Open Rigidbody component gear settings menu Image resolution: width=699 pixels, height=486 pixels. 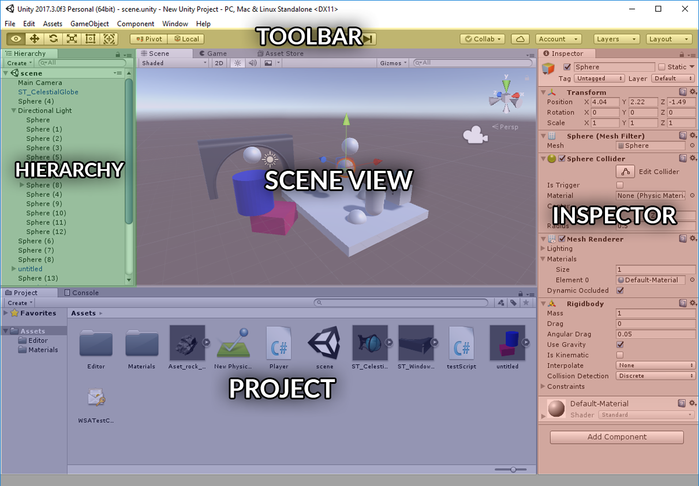click(693, 303)
